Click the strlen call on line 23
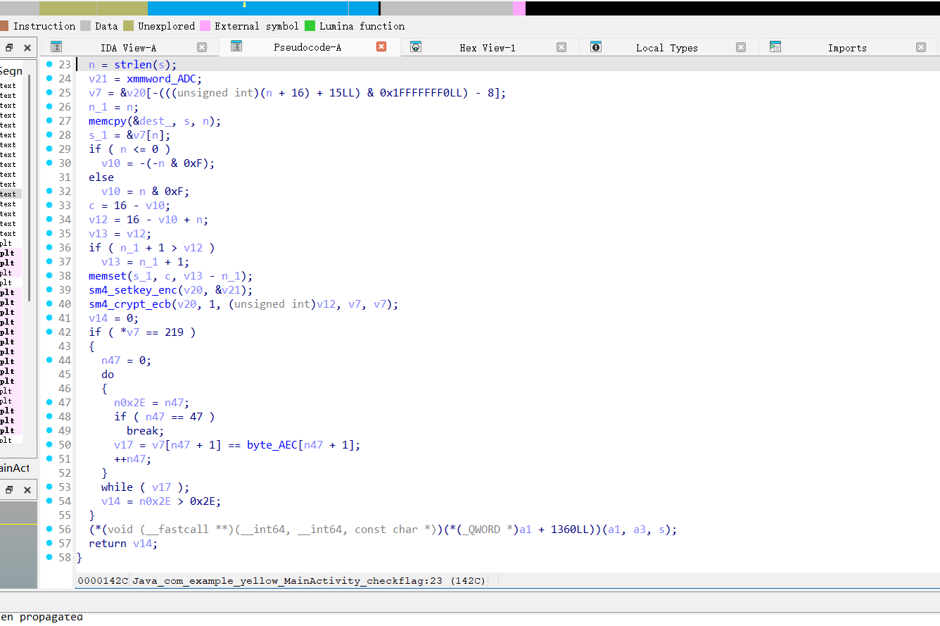The image size is (940, 626). point(133,65)
